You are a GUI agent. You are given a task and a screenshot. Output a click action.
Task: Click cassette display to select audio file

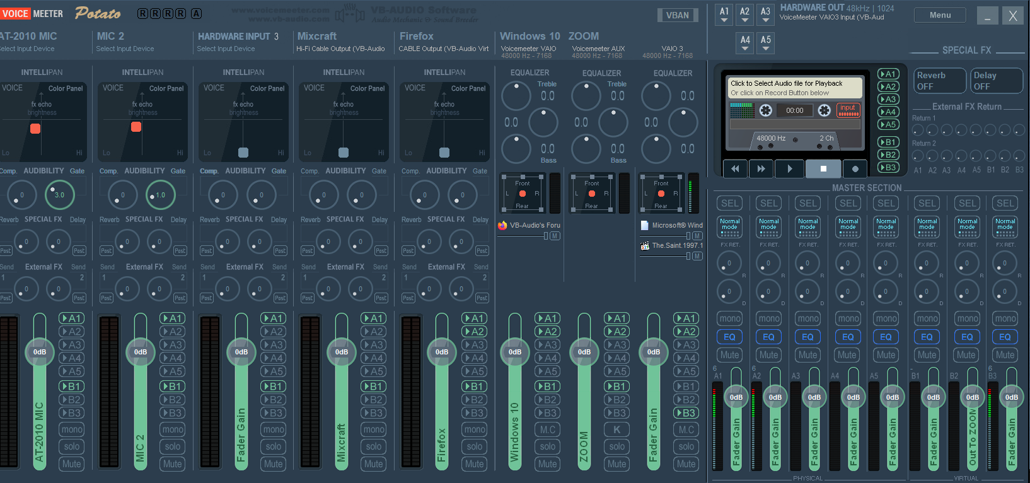coord(795,88)
